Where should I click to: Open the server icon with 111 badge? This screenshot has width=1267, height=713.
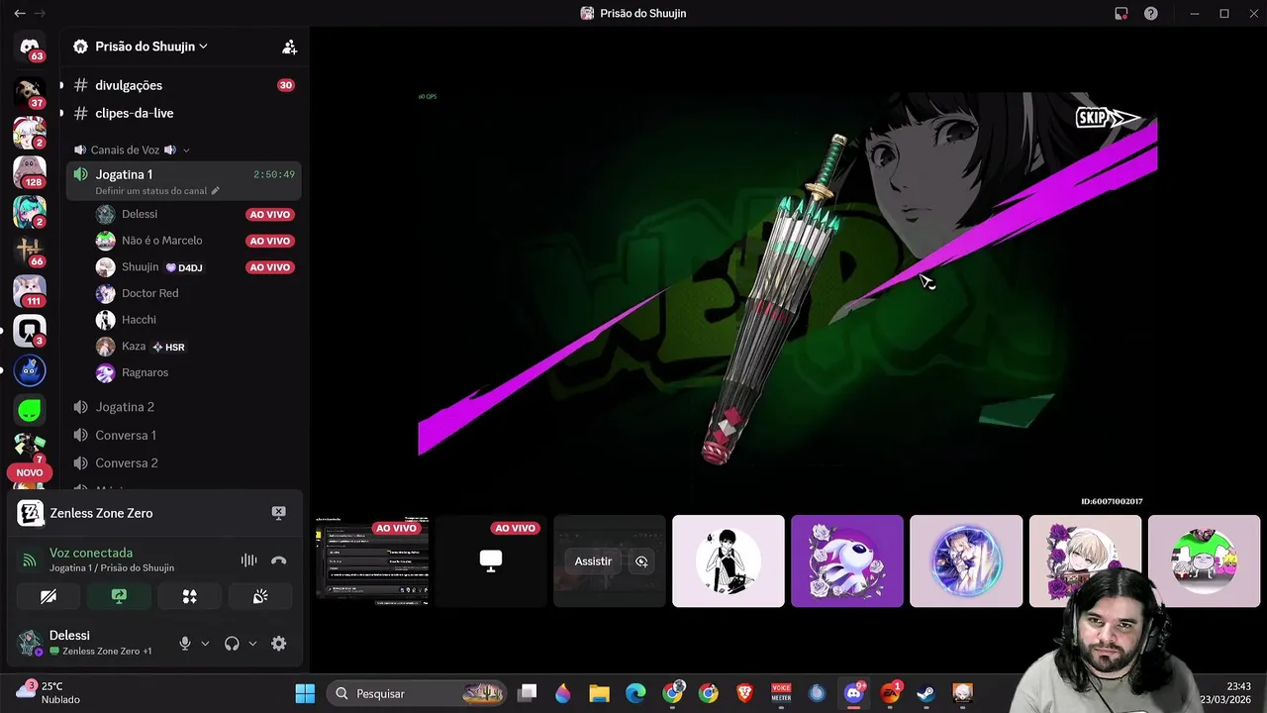point(30,291)
